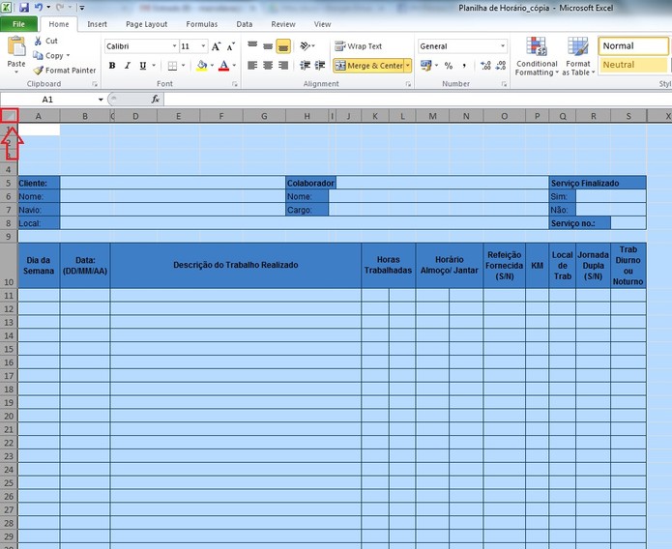Open Font dialog box launcher

(x=235, y=84)
